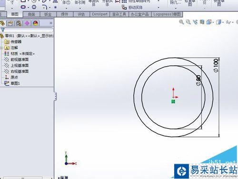
Task: Click Zoom to Area magnifier icon
Action: [188, 22]
